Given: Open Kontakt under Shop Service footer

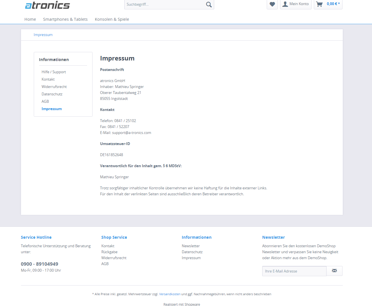Looking at the screenshot, I should point(108,246).
